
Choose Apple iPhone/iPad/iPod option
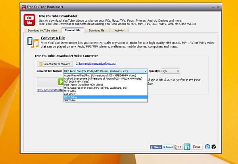106,75
